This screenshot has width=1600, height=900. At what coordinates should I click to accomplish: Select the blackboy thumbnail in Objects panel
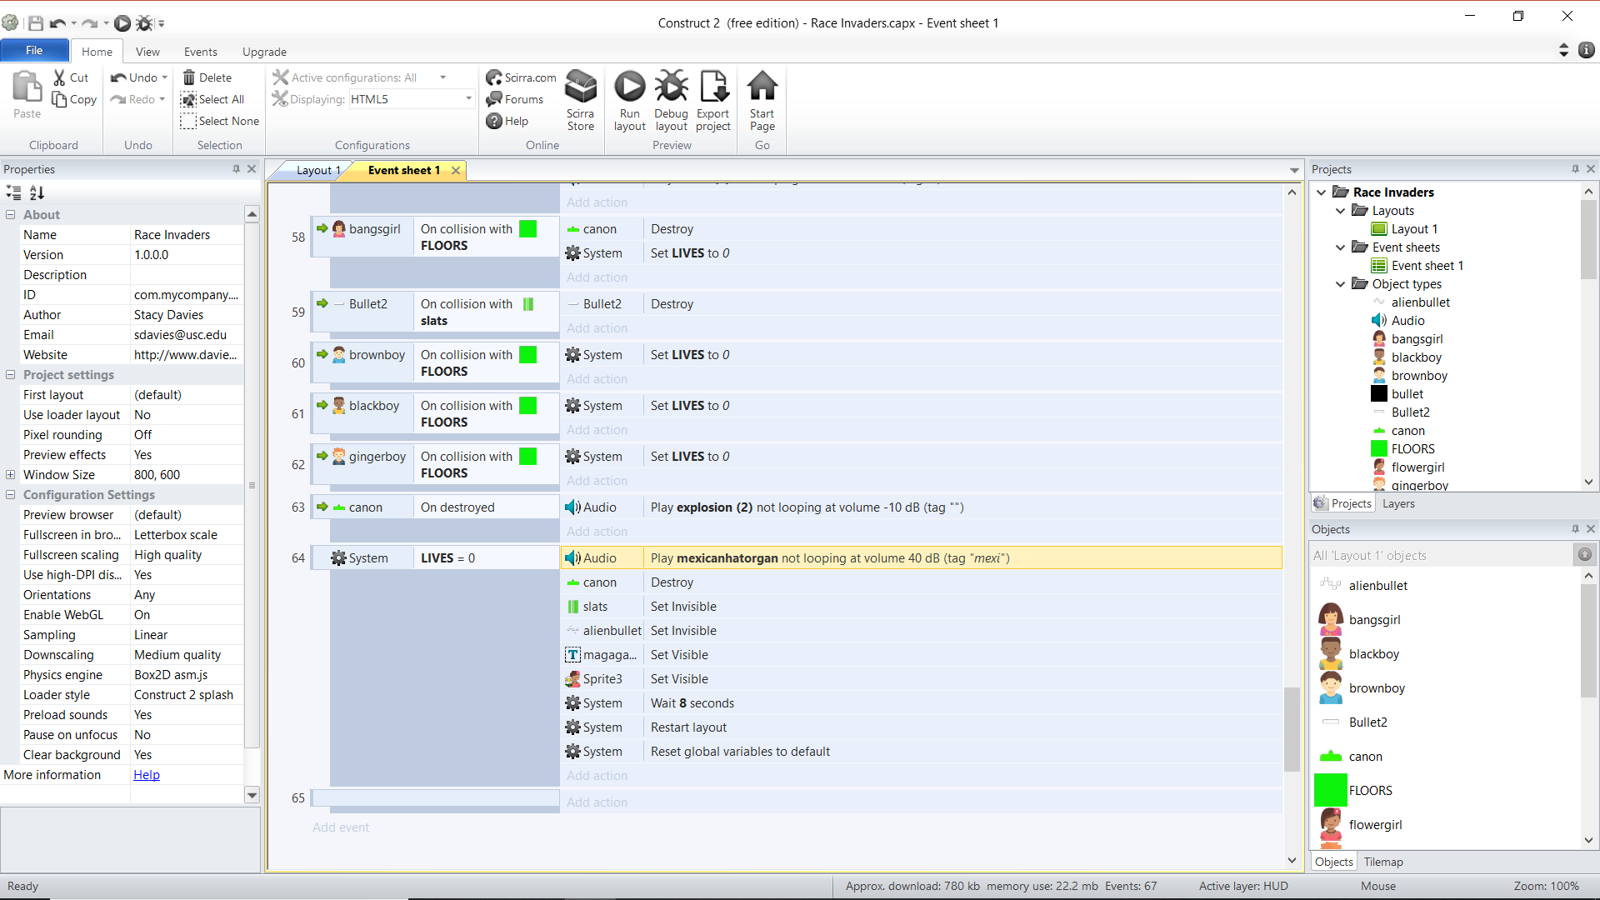point(1331,654)
